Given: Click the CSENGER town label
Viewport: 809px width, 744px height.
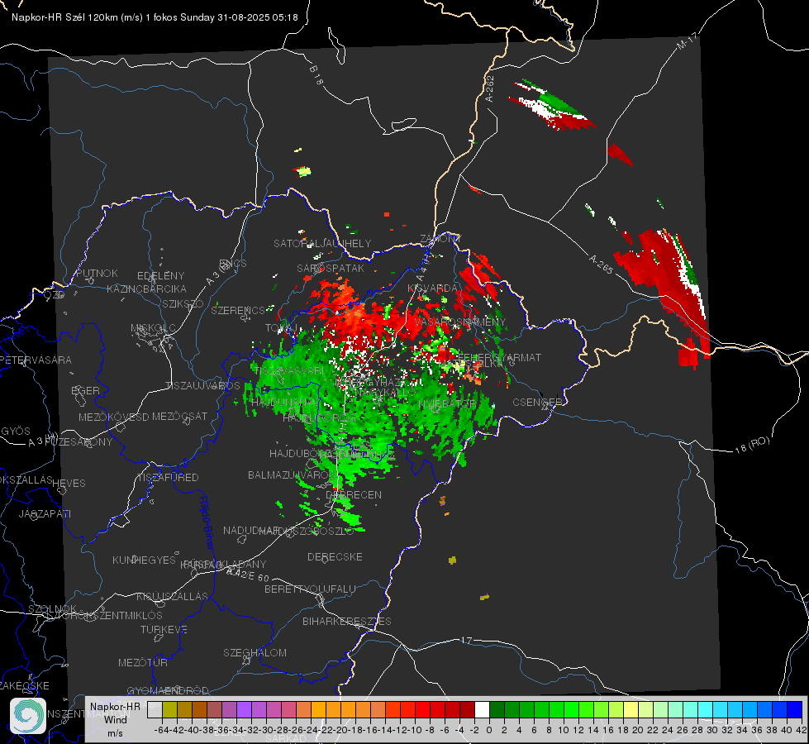Looking at the screenshot, I should pyautogui.click(x=538, y=402).
